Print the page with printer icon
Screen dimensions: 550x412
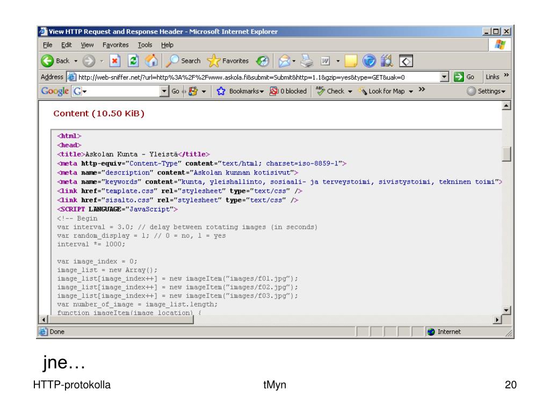(307, 61)
